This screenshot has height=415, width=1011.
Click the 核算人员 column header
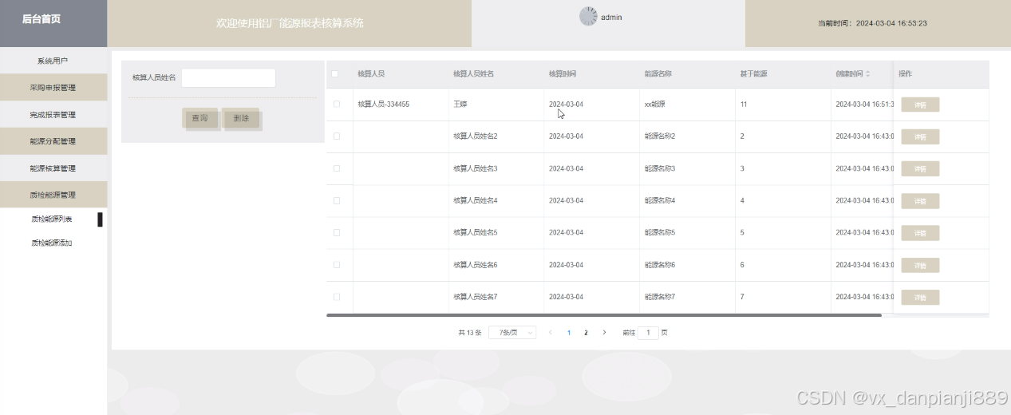click(371, 74)
